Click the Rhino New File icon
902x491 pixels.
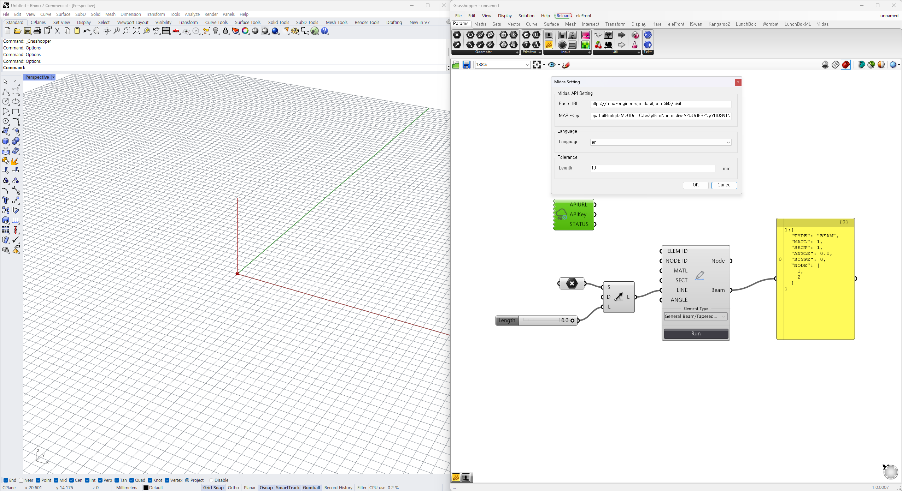[x=7, y=31]
